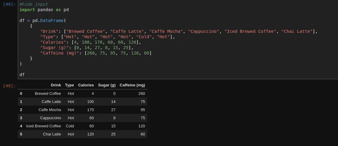Click the caffeine value 260 in the table
338x146 pixels.
point(142,94)
